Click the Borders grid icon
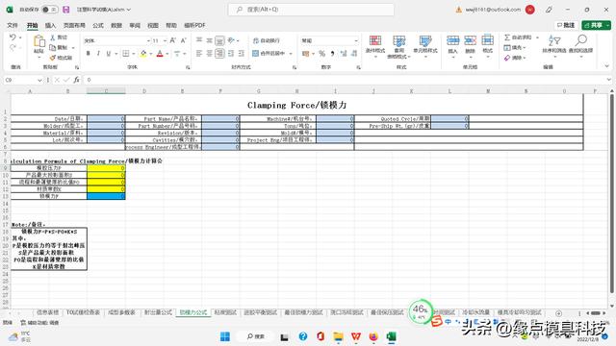 pyautogui.click(x=126, y=54)
